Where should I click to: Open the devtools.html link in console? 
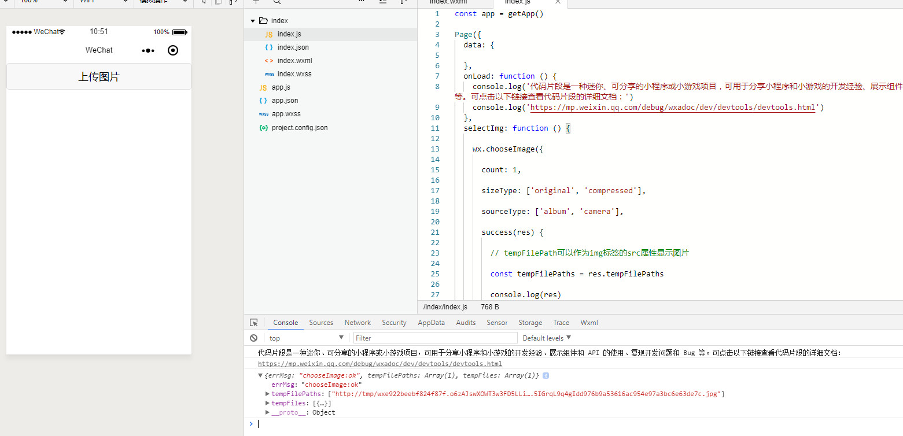379,364
